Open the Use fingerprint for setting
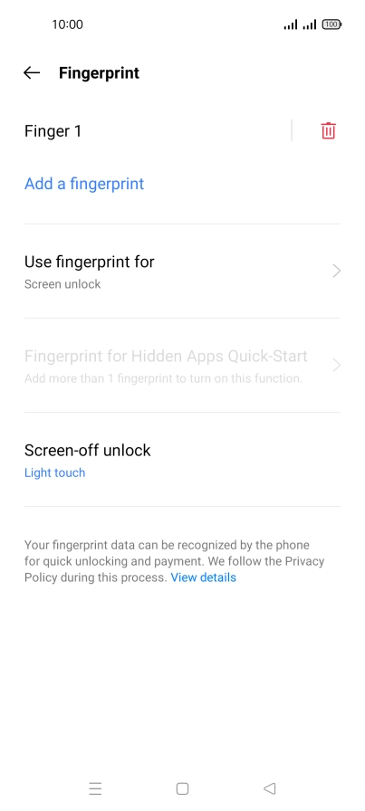The height and width of the screenshot is (811, 365). coord(182,271)
